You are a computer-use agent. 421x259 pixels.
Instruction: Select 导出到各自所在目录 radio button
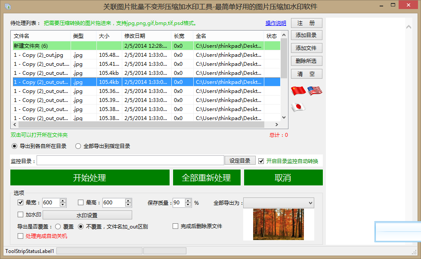click(x=14, y=146)
